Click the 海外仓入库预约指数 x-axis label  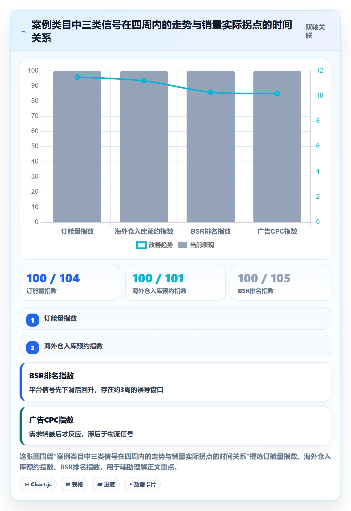pyautogui.click(x=144, y=231)
